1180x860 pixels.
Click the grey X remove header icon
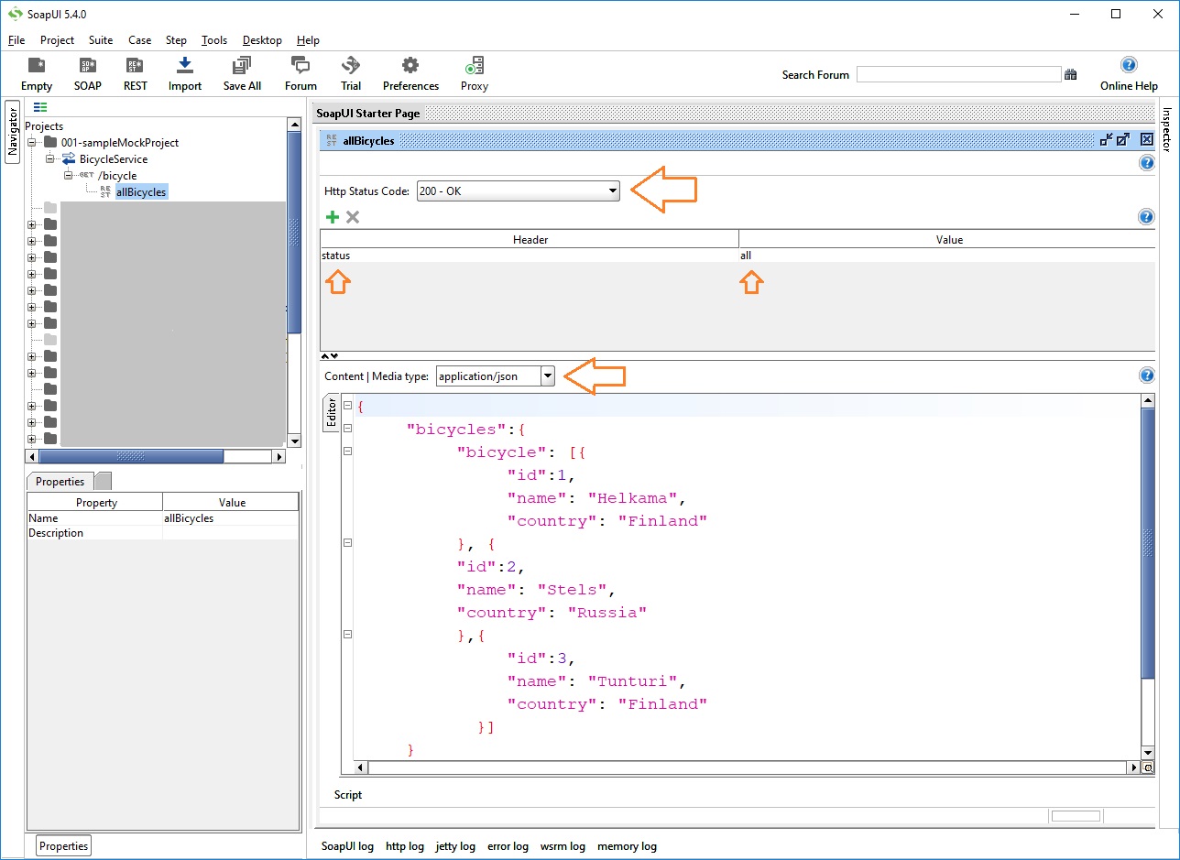click(x=353, y=217)
